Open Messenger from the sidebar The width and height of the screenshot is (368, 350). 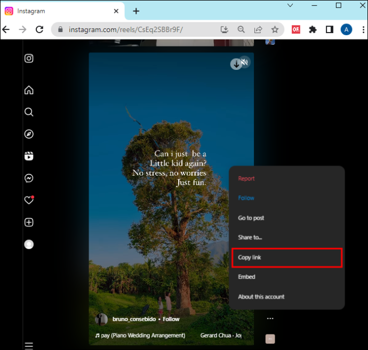pos(29,178)
